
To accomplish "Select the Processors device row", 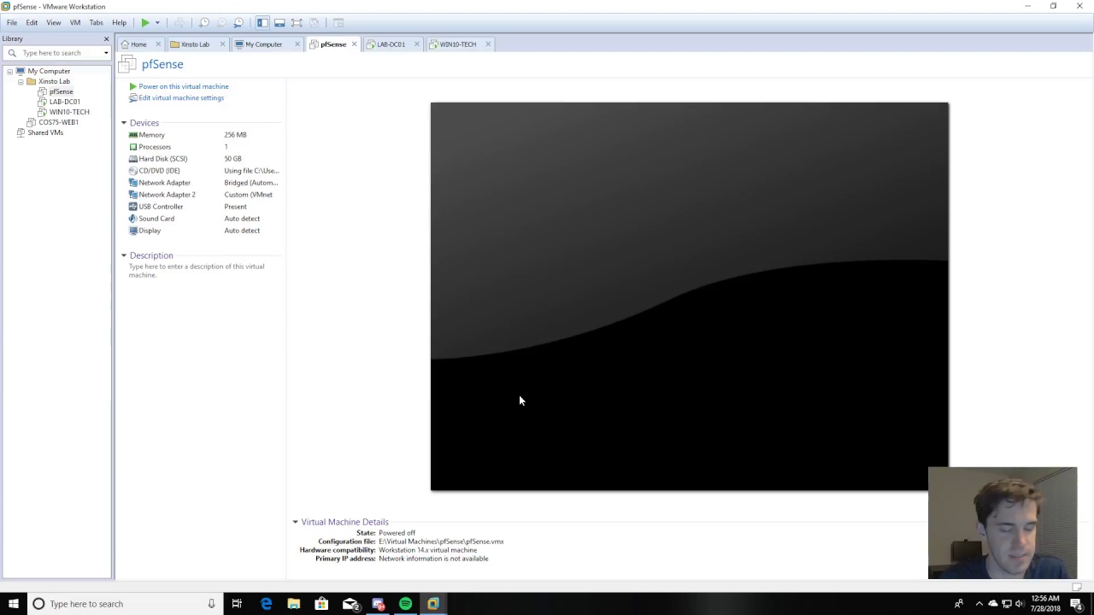I will coord(203,147).
